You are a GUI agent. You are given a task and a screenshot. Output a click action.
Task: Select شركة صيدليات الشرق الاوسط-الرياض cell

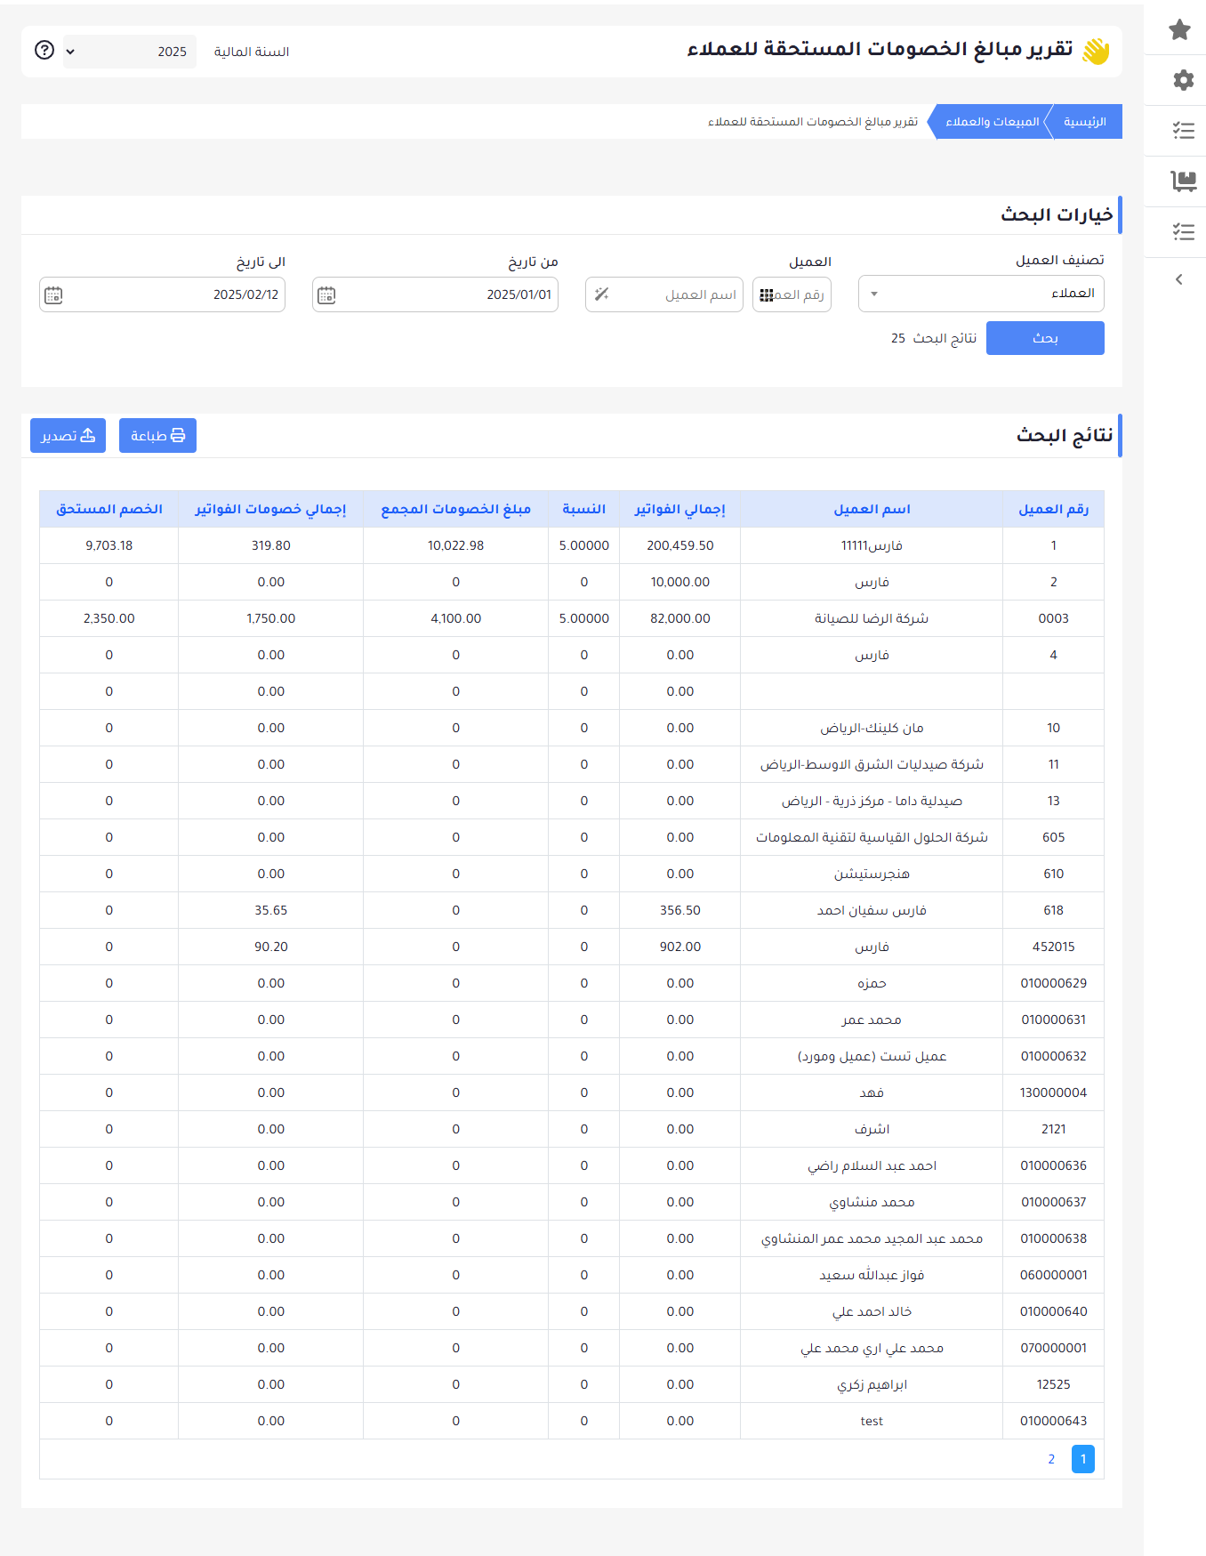(872, 764)
